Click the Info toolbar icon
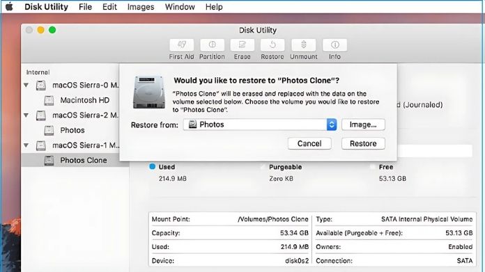 click(334, 45)
